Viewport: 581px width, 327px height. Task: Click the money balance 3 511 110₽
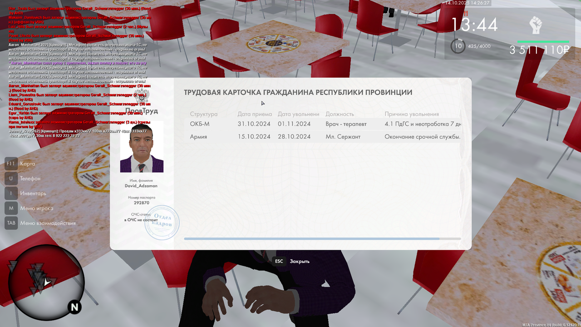click(539, 50)
